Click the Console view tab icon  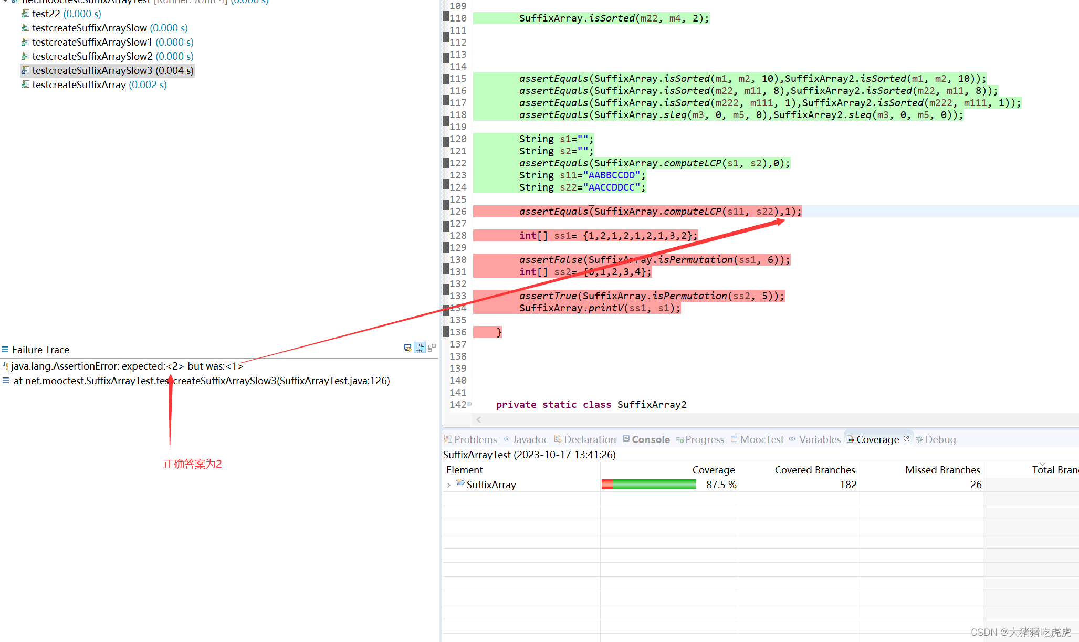626,439
